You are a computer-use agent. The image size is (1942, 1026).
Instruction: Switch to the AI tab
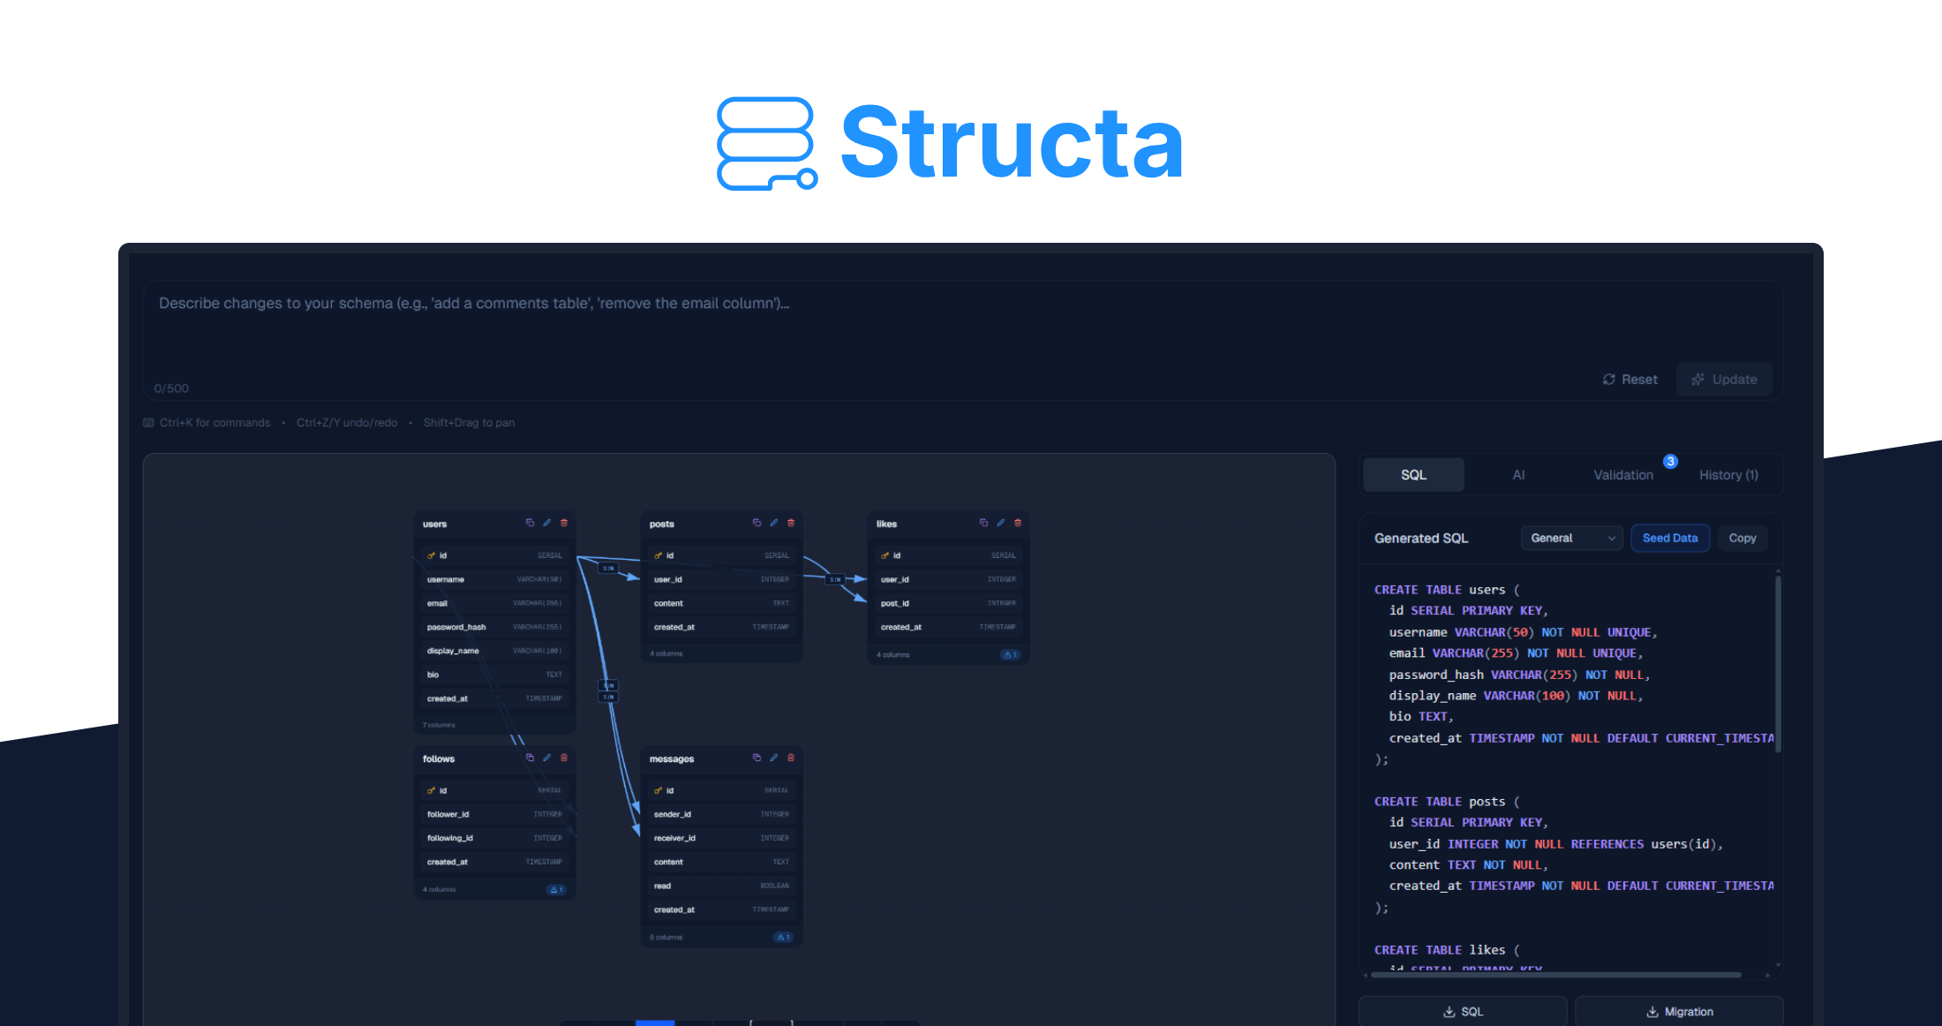click(x=1519, y=474)
